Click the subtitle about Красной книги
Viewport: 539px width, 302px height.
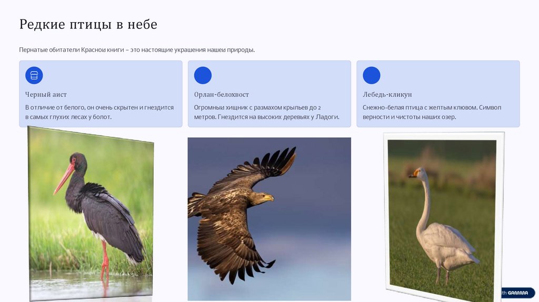[137, 50]
